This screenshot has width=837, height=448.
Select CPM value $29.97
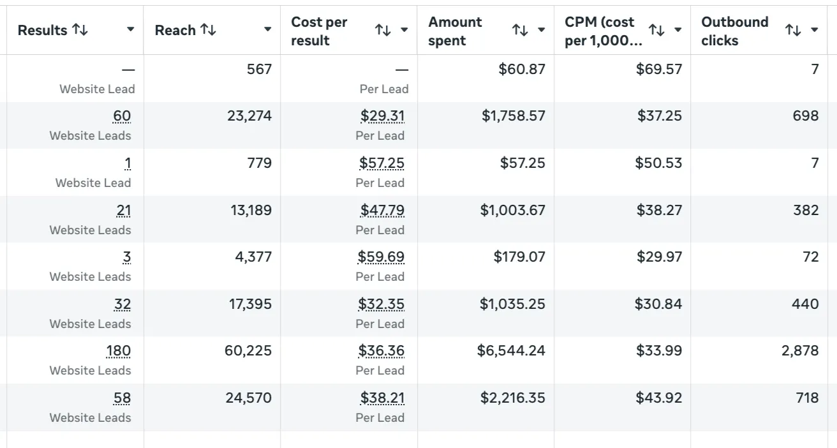[660, 257]
